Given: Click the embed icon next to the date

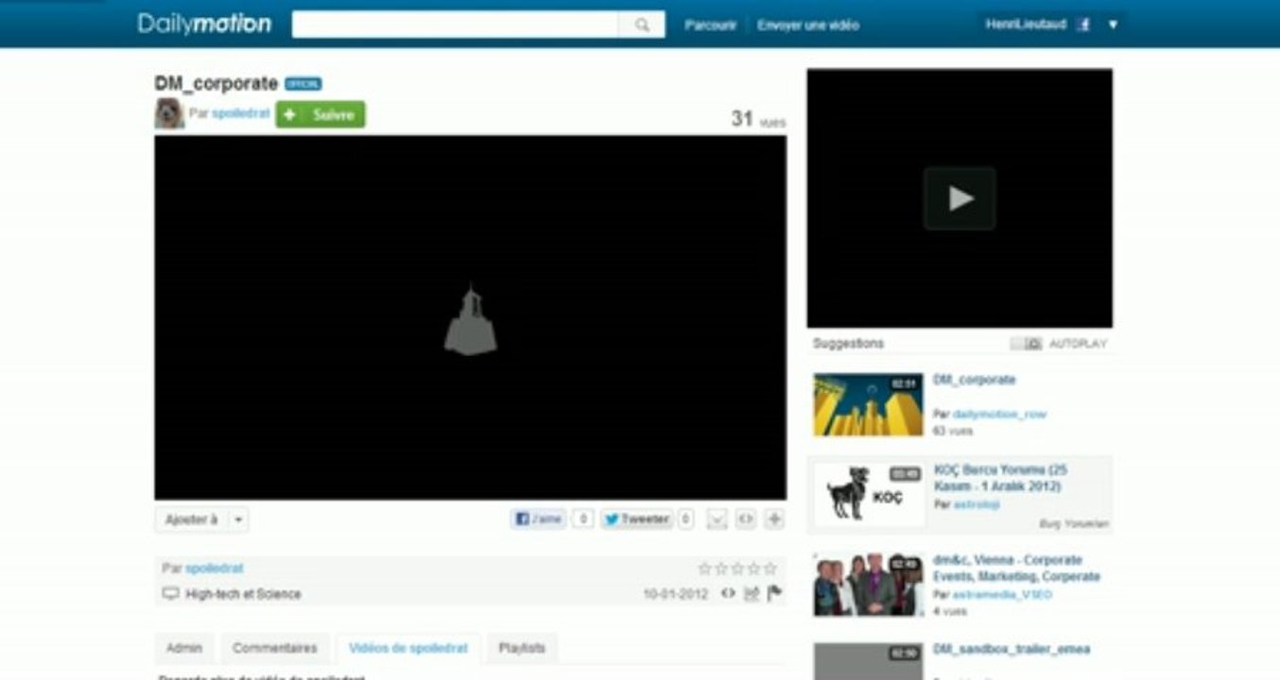Looking at the screenshot, I should (728, 594).
